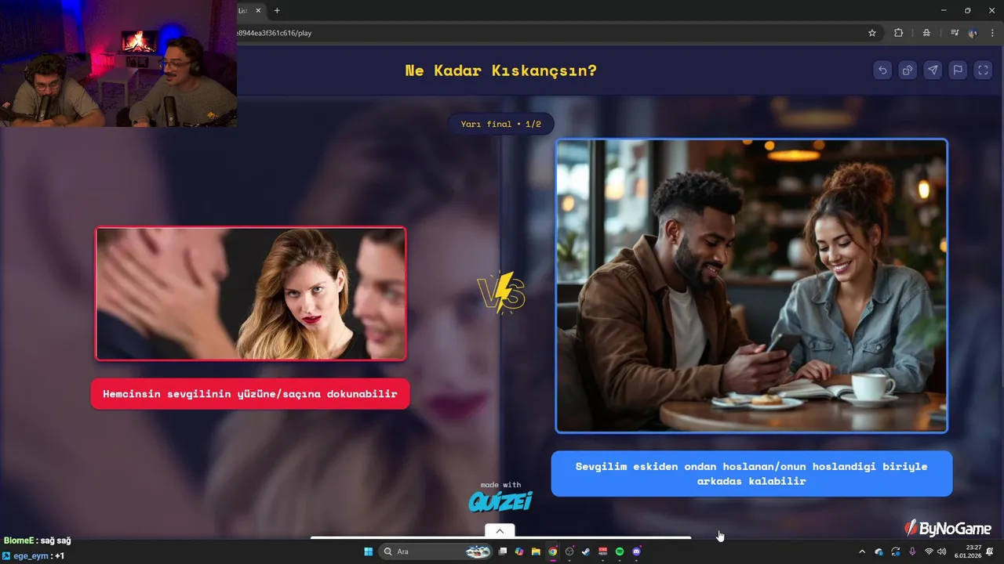Screen dimensions: 1004x564
Task: Close the current browser tab
Action: 257,10
